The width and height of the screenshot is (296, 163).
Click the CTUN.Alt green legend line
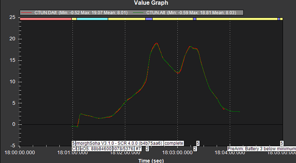(x=138, y=12)
